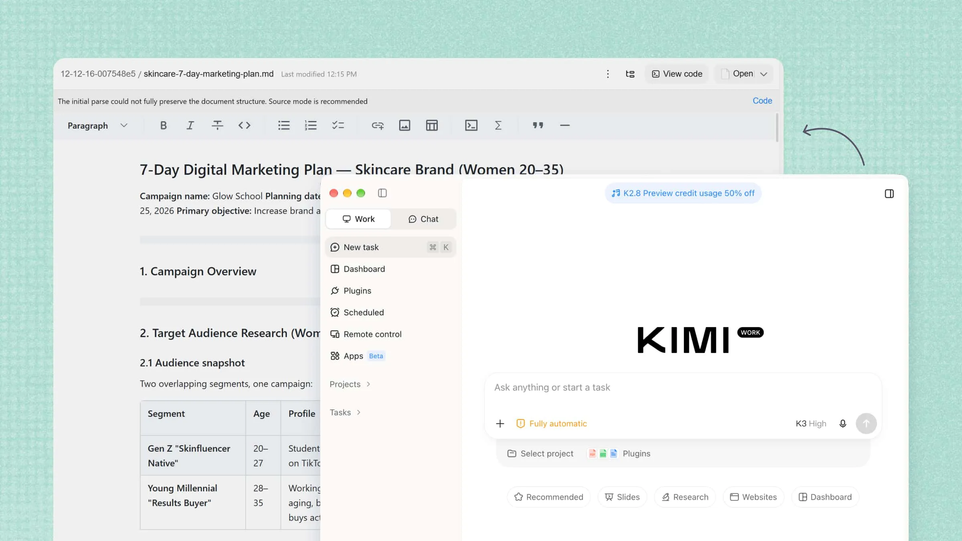Viewport: 962px width, 541px height.
Task: Insert a code block
Action: [471, 125]
